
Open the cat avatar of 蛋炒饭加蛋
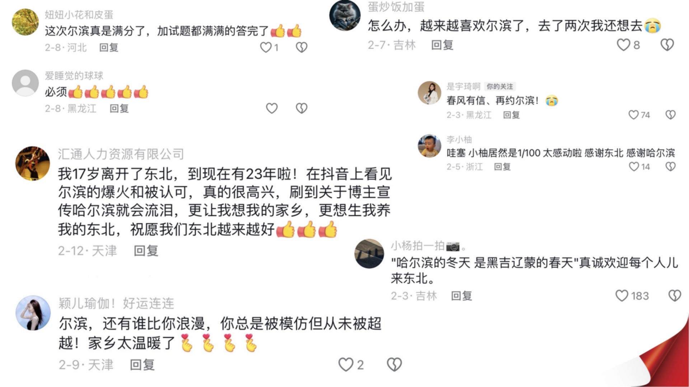pyautogui.click(x=345, y=15)
